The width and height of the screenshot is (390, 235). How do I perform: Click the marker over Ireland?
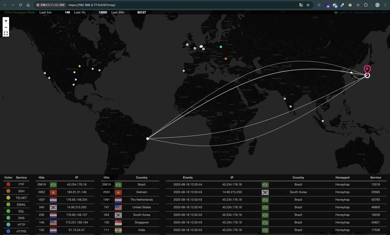click(187, 45)
